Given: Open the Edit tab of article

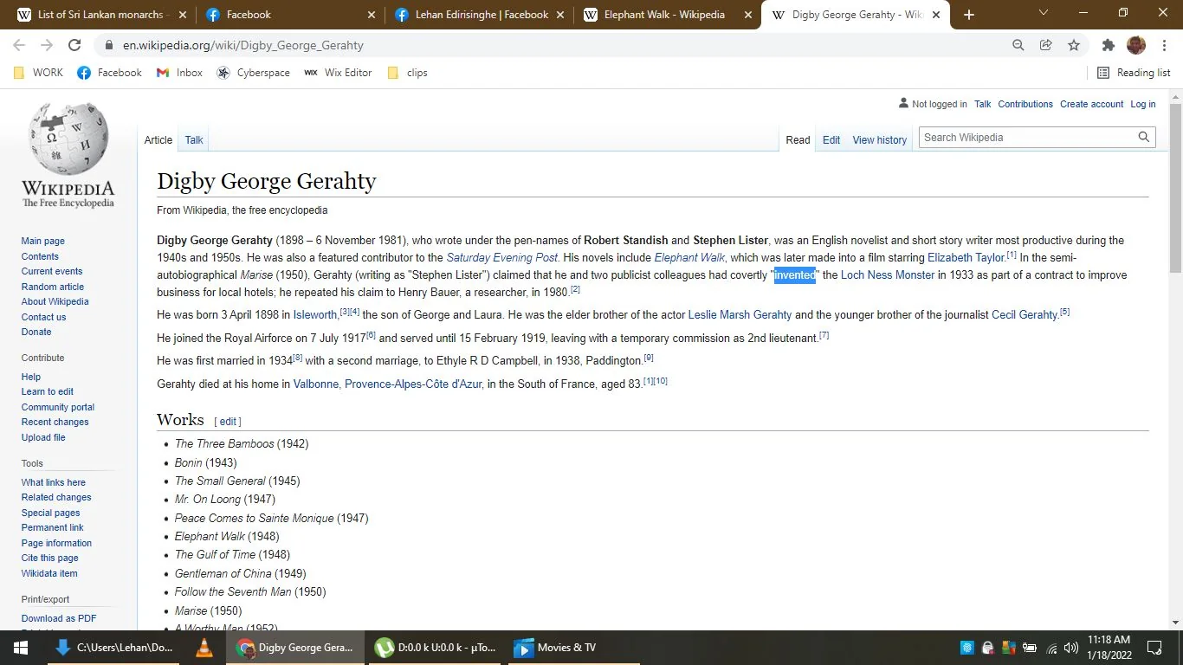Looking at the screenshot, I should click(x=831, y=139).
